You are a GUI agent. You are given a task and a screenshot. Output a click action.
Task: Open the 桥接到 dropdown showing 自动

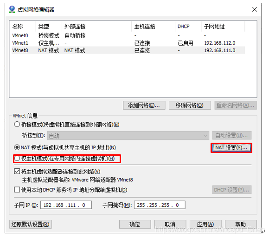pos(128,136)
